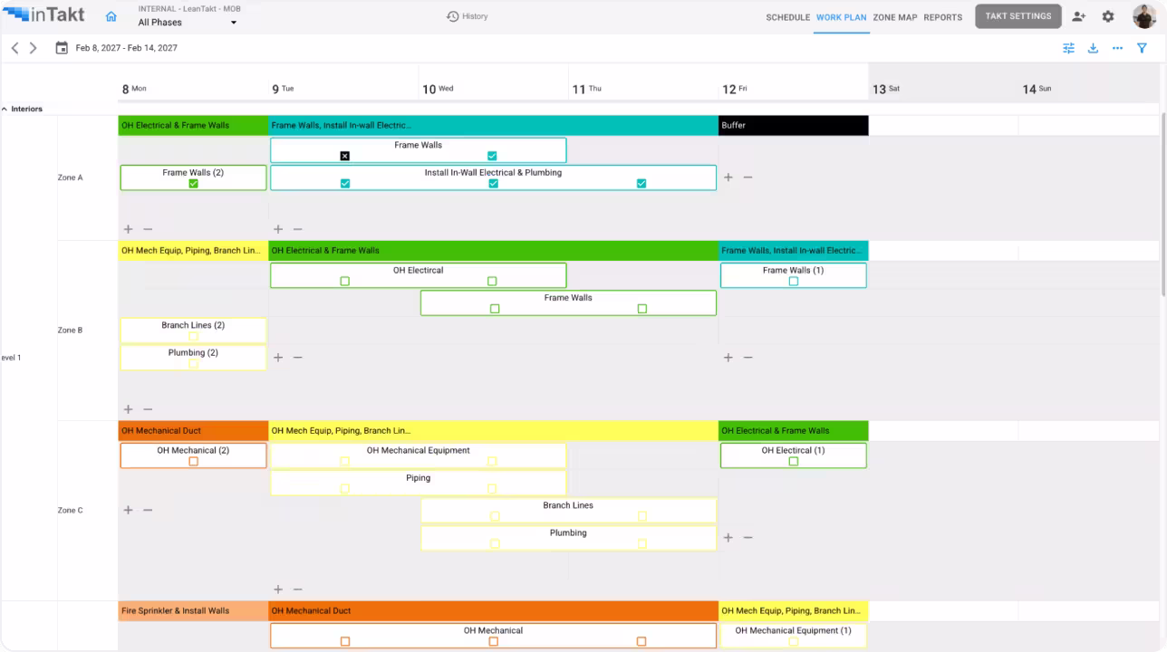Click the Feb 8, 2027 - Feb 14, 2027 date range
The image size is (1167, 652).
point(127,48)
